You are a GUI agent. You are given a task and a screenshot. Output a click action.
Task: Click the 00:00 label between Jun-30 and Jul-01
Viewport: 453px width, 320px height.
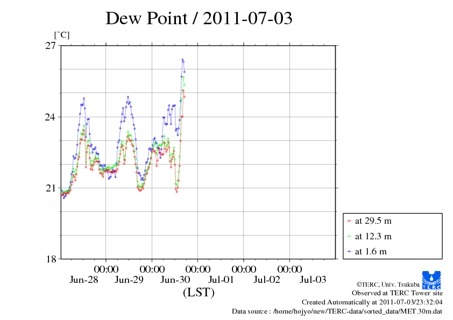pyautogui.click(x=198, y=269)
